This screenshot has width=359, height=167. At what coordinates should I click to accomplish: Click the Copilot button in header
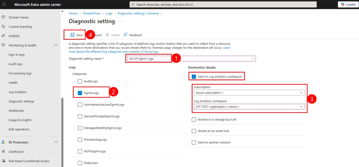(x=349, y=4)
